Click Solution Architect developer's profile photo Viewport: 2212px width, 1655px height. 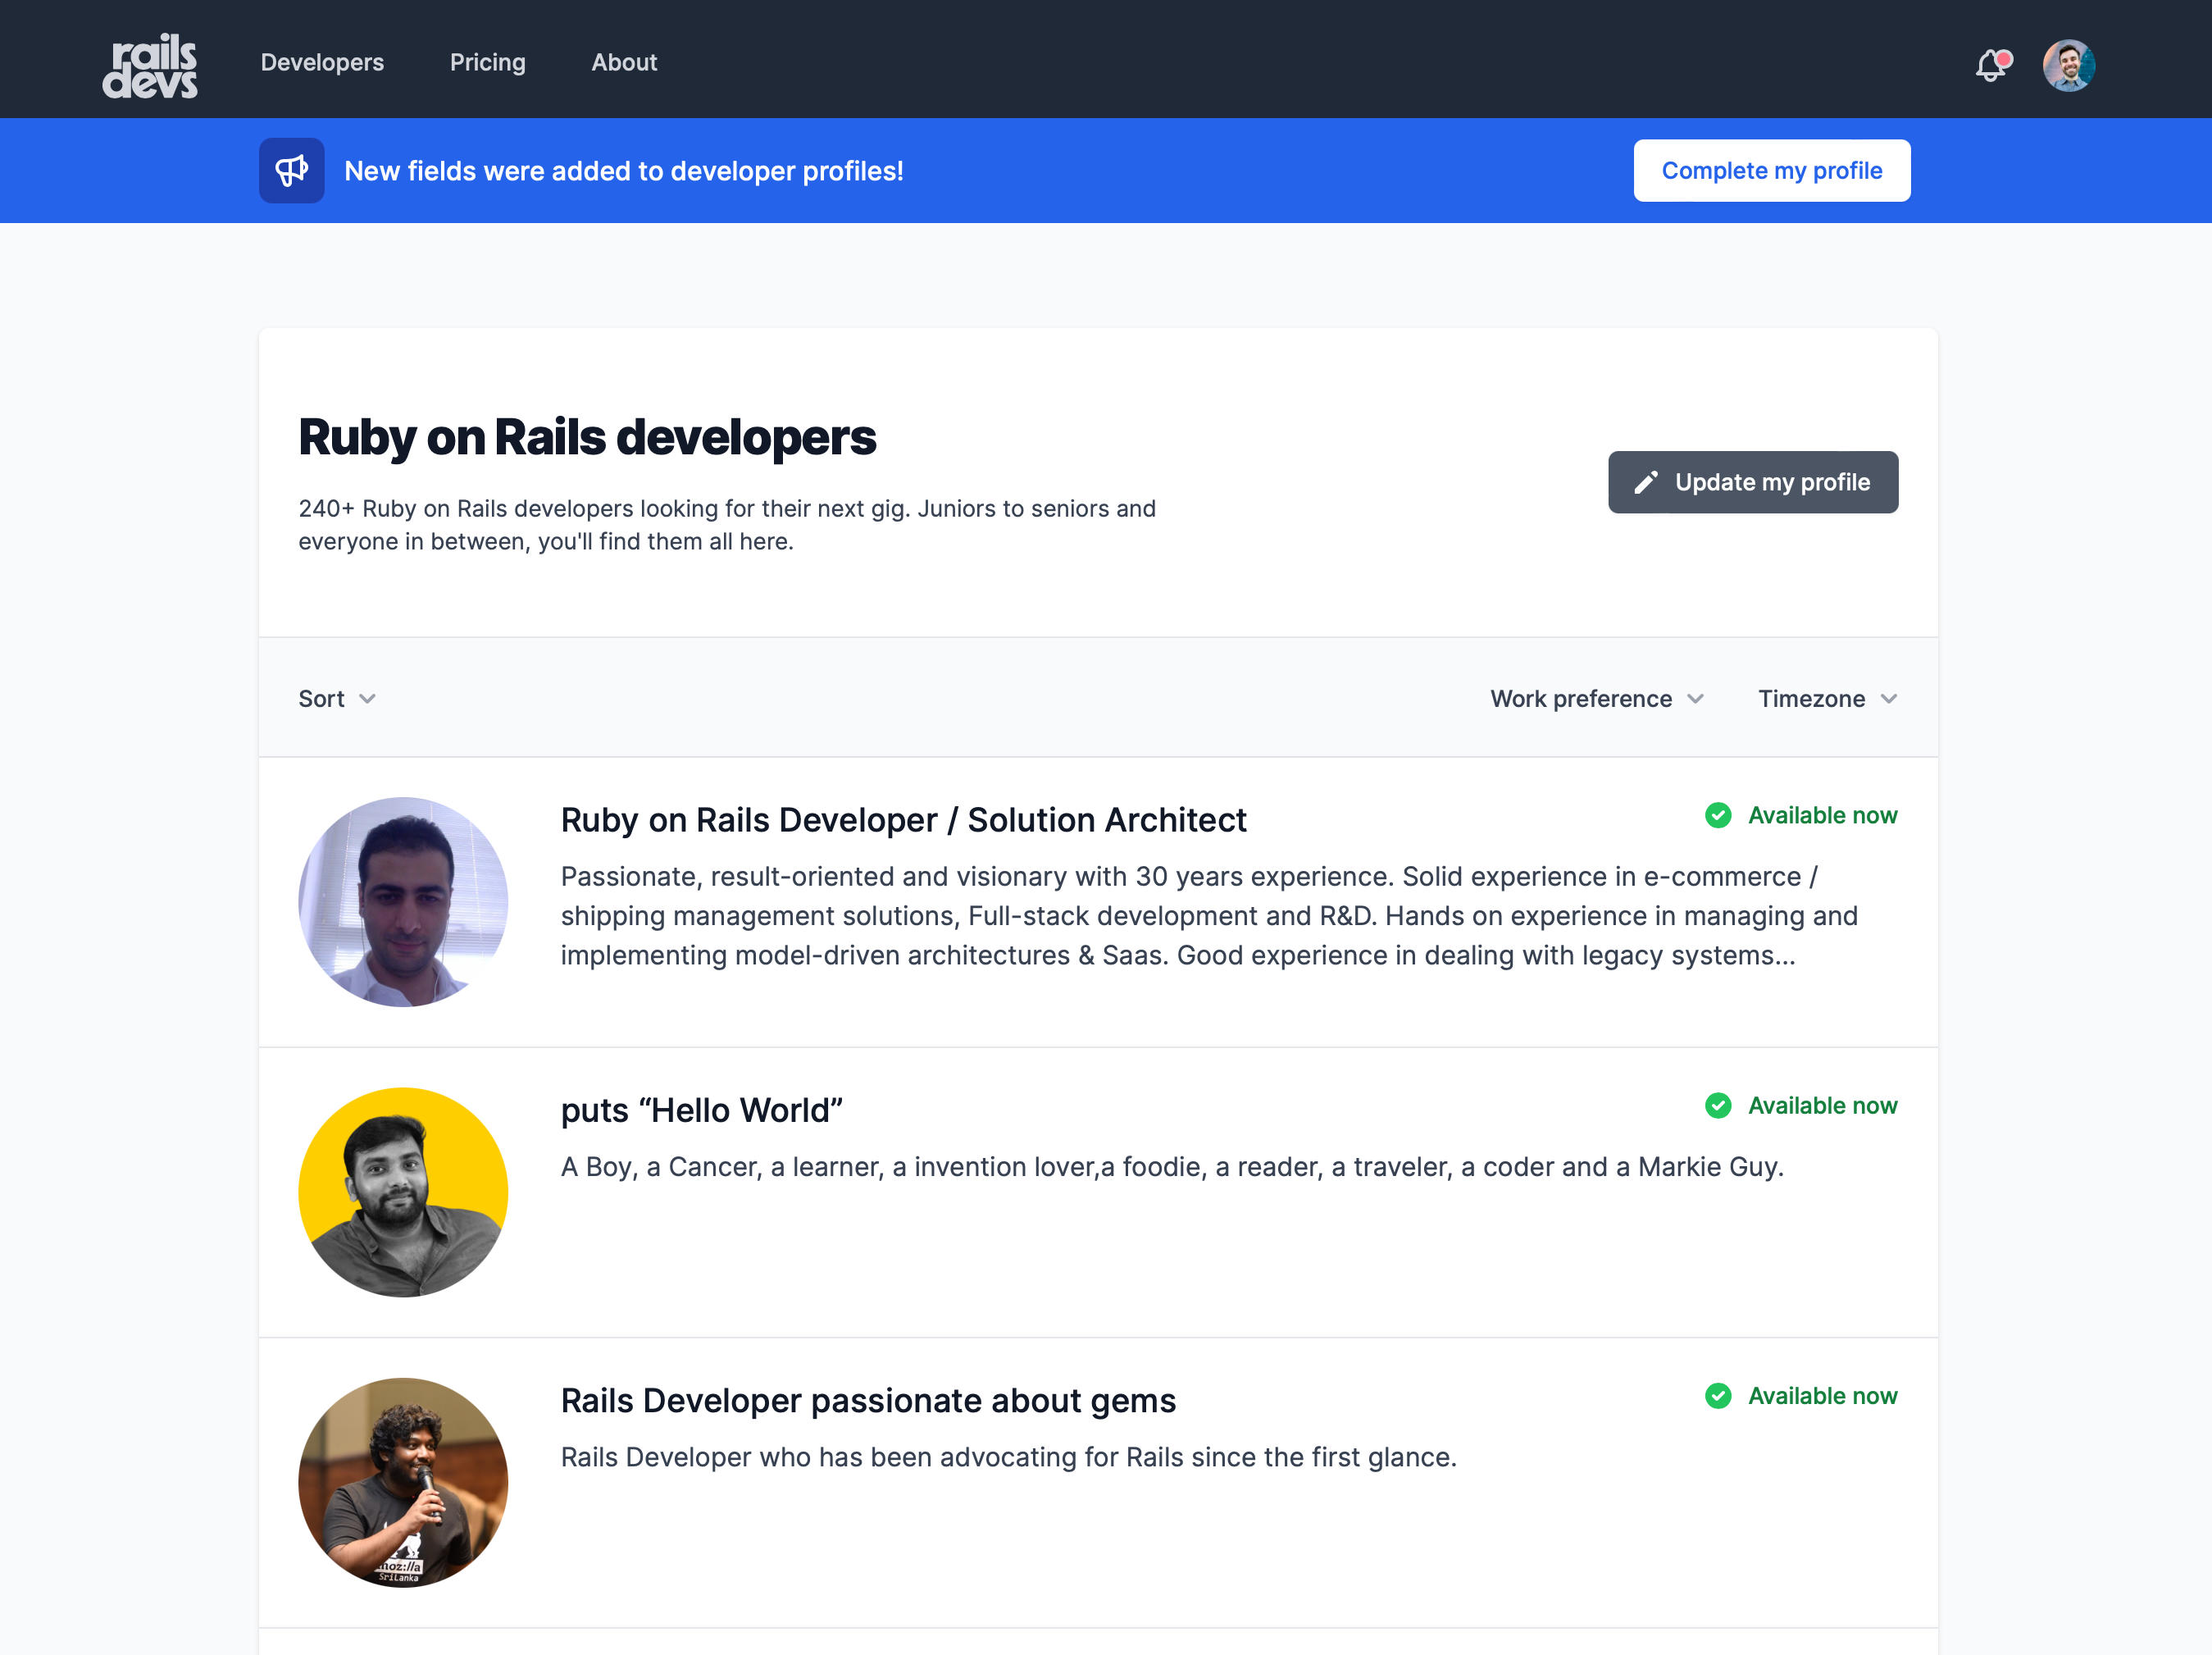pyautogui.click(x=403, y=901)
